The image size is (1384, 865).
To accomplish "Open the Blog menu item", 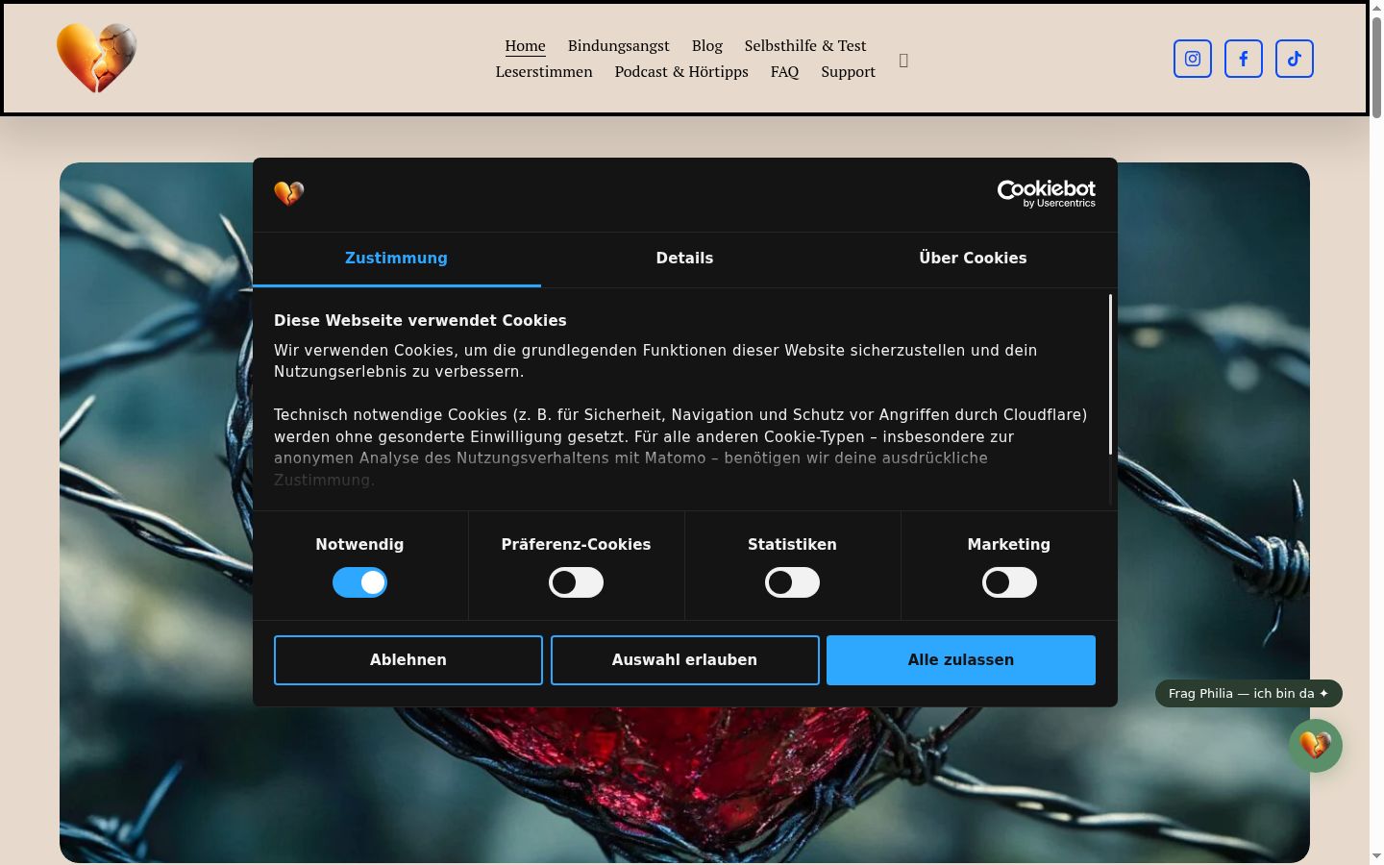I will pyautogui.click(x=706, y=46).
